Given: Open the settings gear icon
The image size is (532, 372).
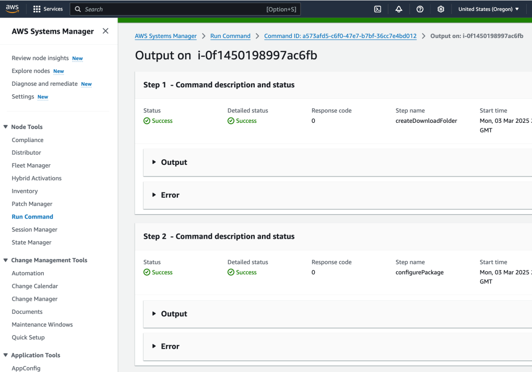Looking at the screenshot, I should 440,9.
